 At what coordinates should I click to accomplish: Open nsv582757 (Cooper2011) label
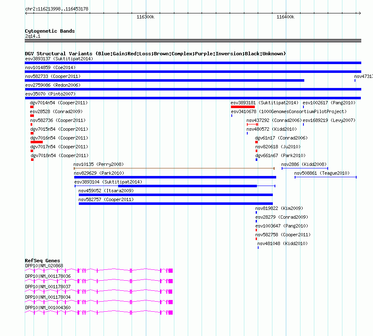(x=106, y=199)
